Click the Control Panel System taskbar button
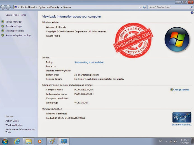This screenshot has width=194, height=145. coord(64,141)
